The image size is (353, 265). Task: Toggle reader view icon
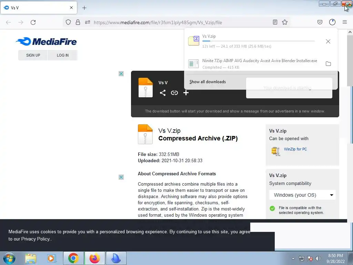tap(275, 22)
